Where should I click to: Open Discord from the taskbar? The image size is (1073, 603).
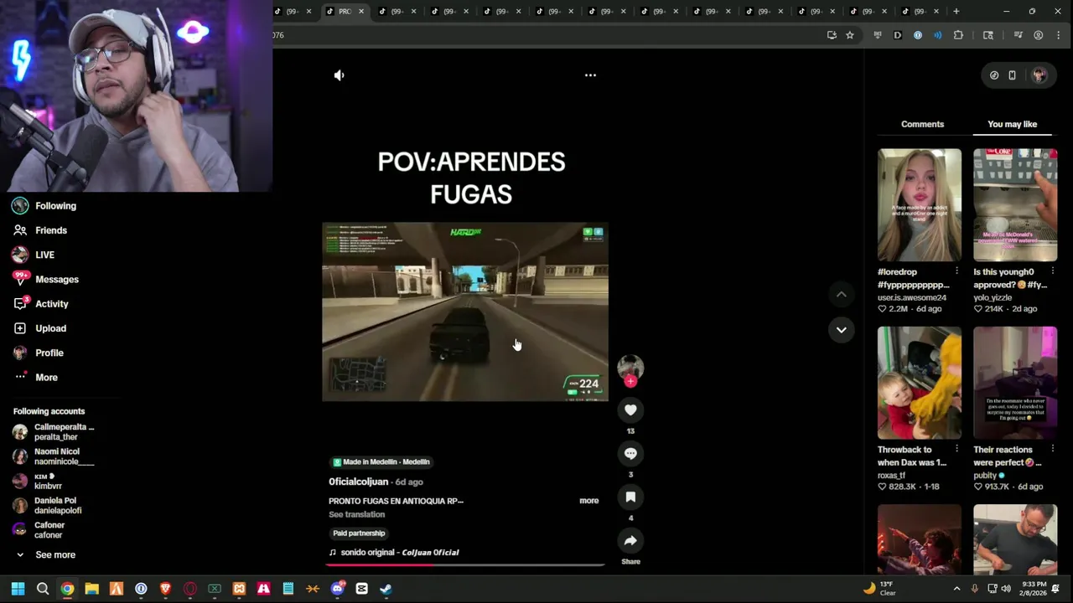click(x=337, y=589)
